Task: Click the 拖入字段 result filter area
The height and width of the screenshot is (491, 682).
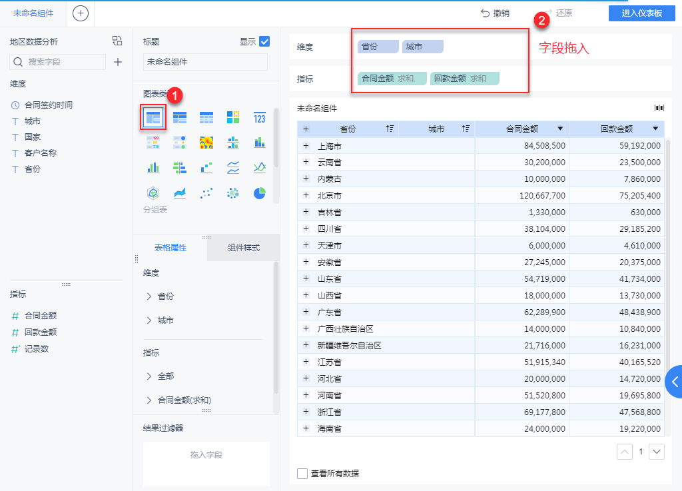Action: pyautogui.click(x=206, y=464)
